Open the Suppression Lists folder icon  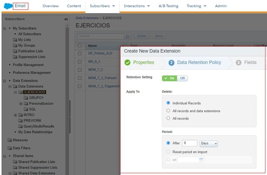pyautogui.click(x=15, y=57)
